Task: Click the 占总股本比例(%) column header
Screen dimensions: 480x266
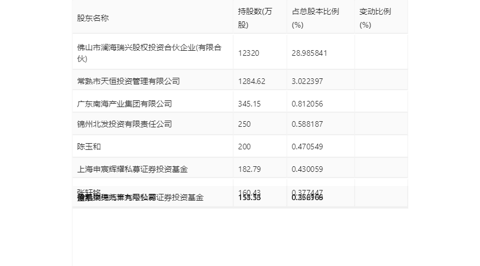Action: coord(315,18)
